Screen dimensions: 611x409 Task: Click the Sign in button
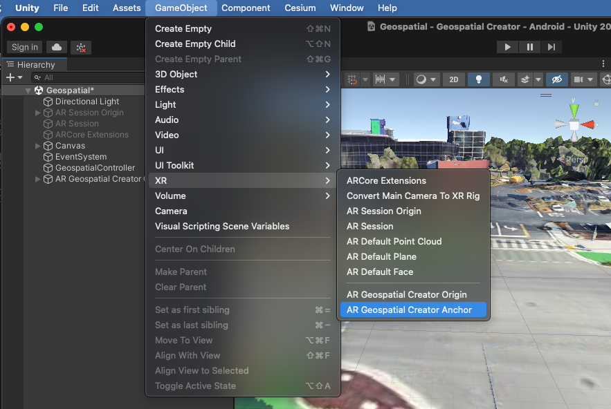(24, 47)
